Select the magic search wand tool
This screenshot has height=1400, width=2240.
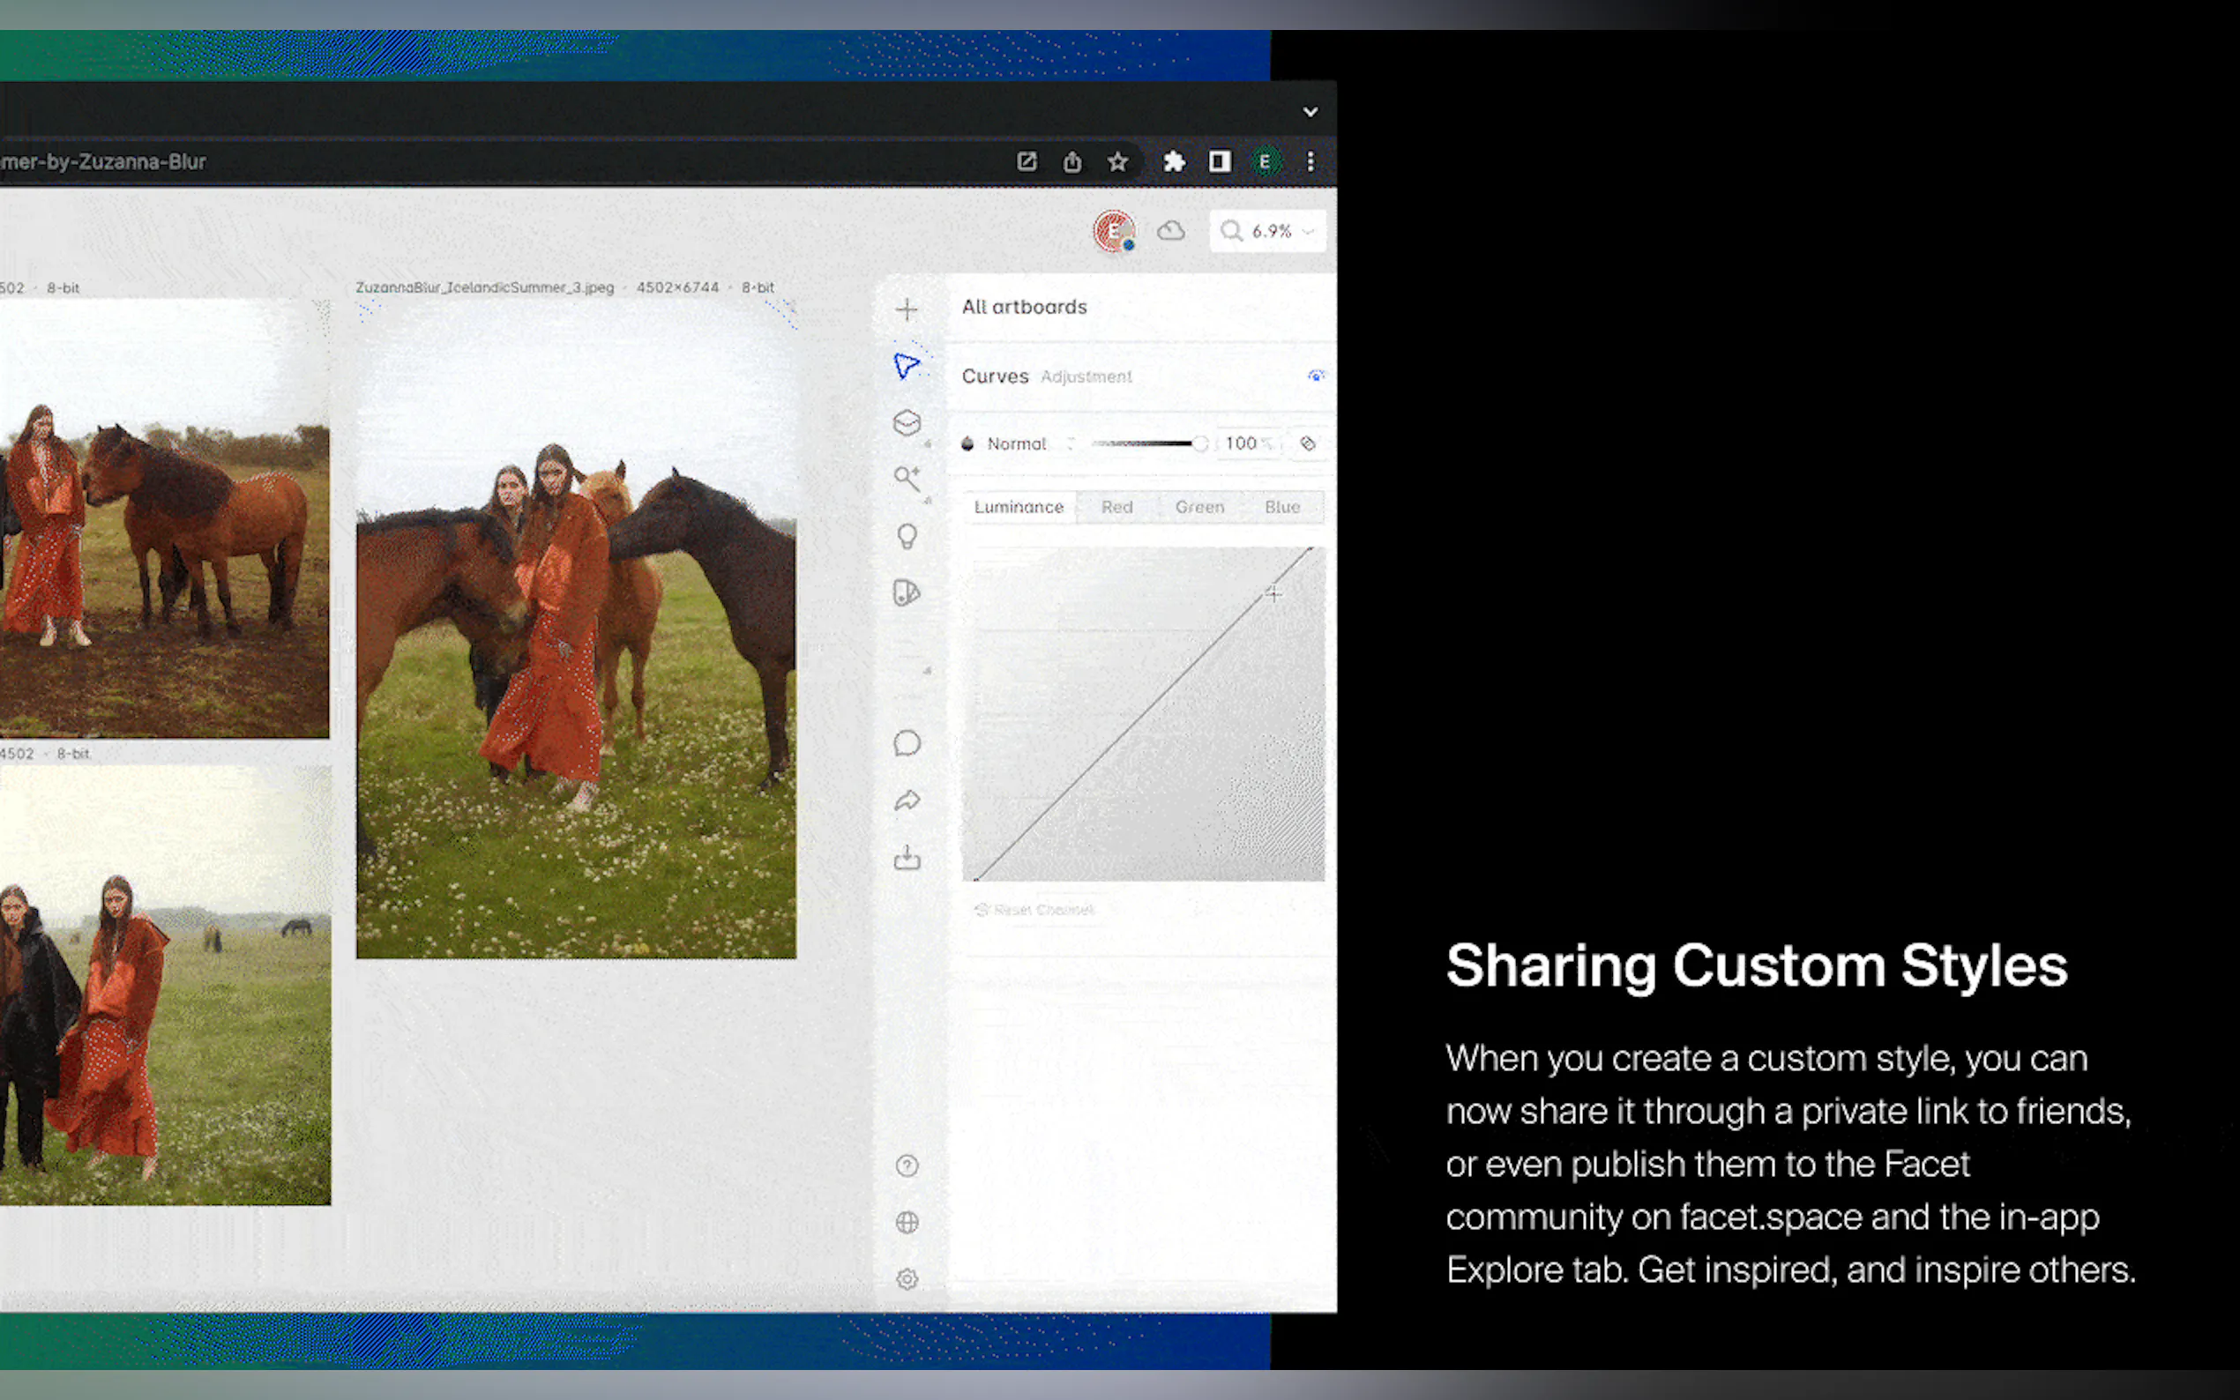[x=907, y=479]
